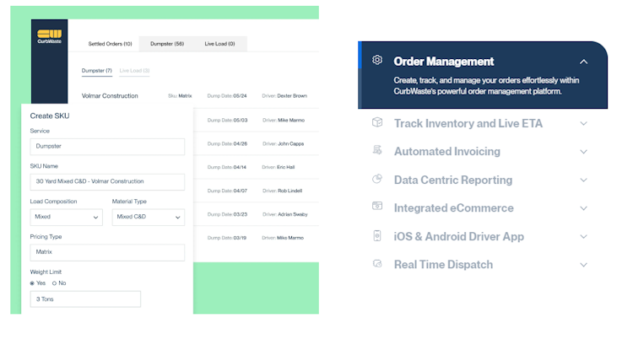Select the Dumpster (7) sub-tab
The width and height of the screenshot is (633, 350).
tap(96, 71)
